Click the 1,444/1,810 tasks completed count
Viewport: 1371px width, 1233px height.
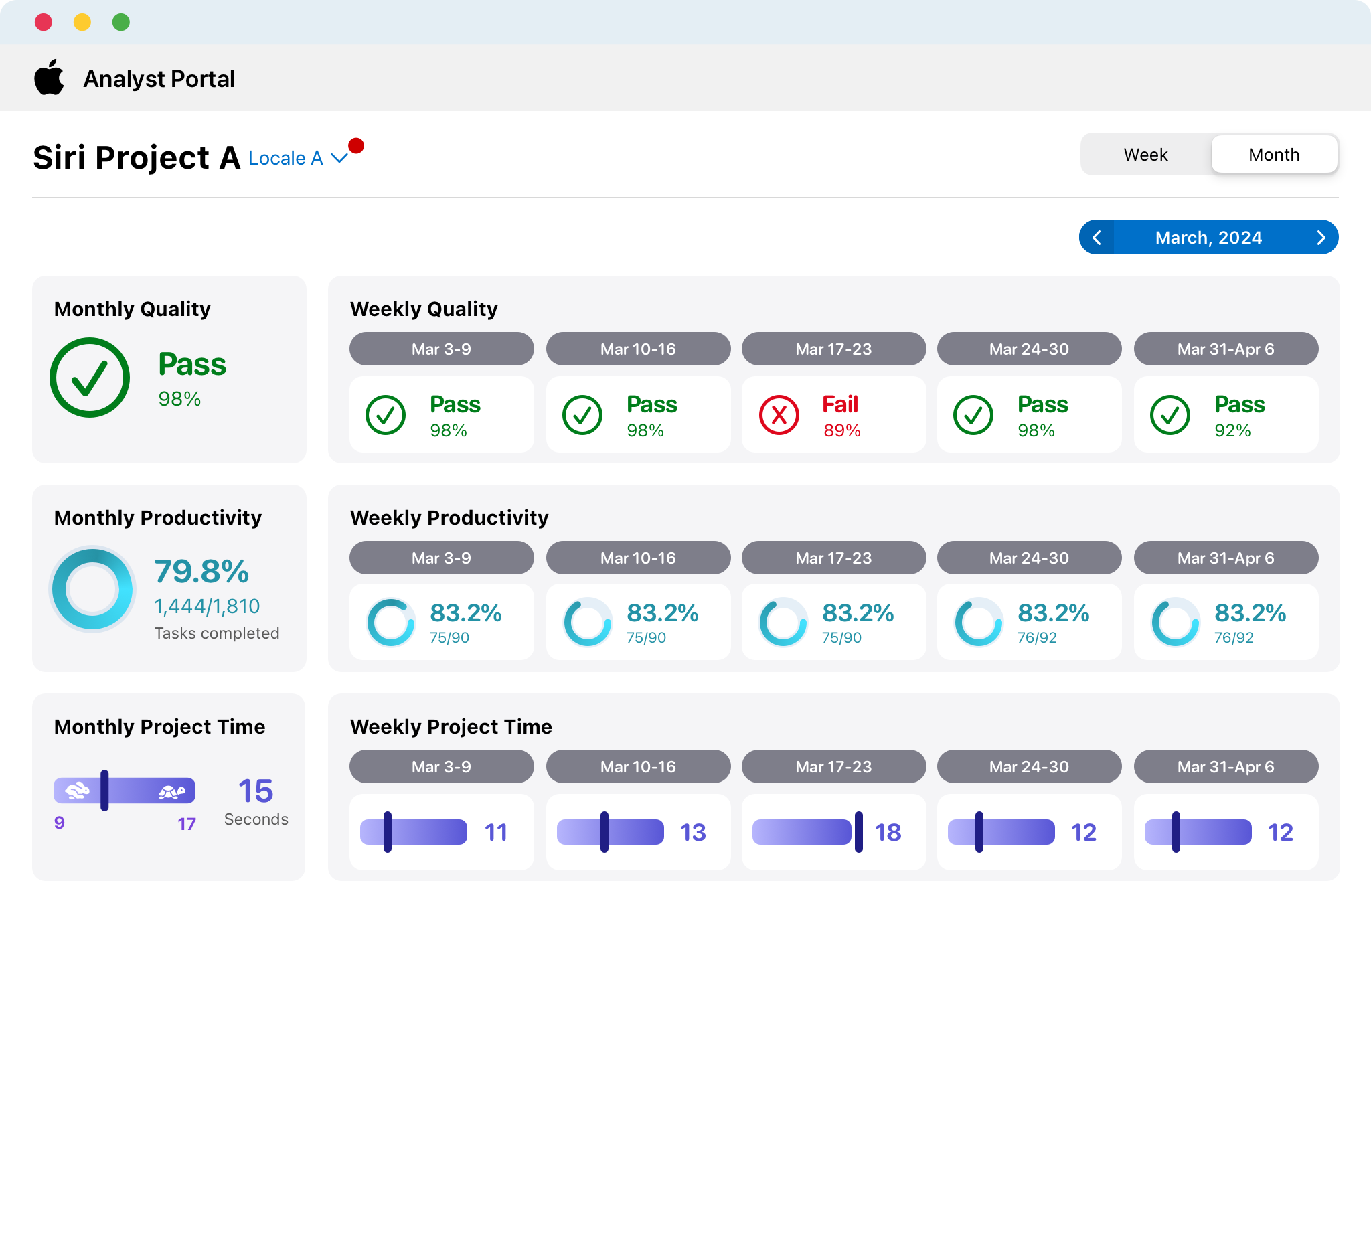pos(208,606)
